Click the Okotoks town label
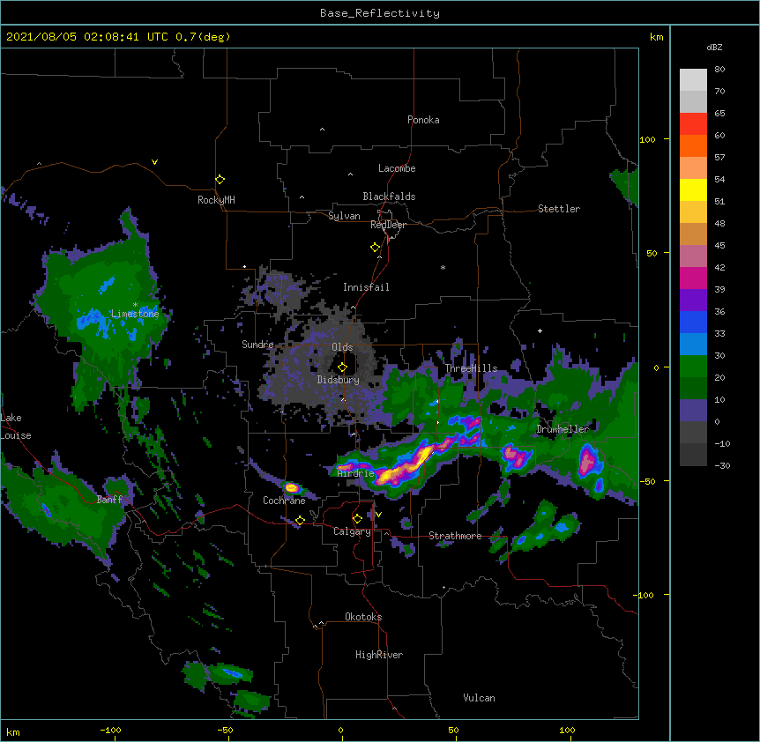This screenshot has width=760, height=742. coord(363,617)
